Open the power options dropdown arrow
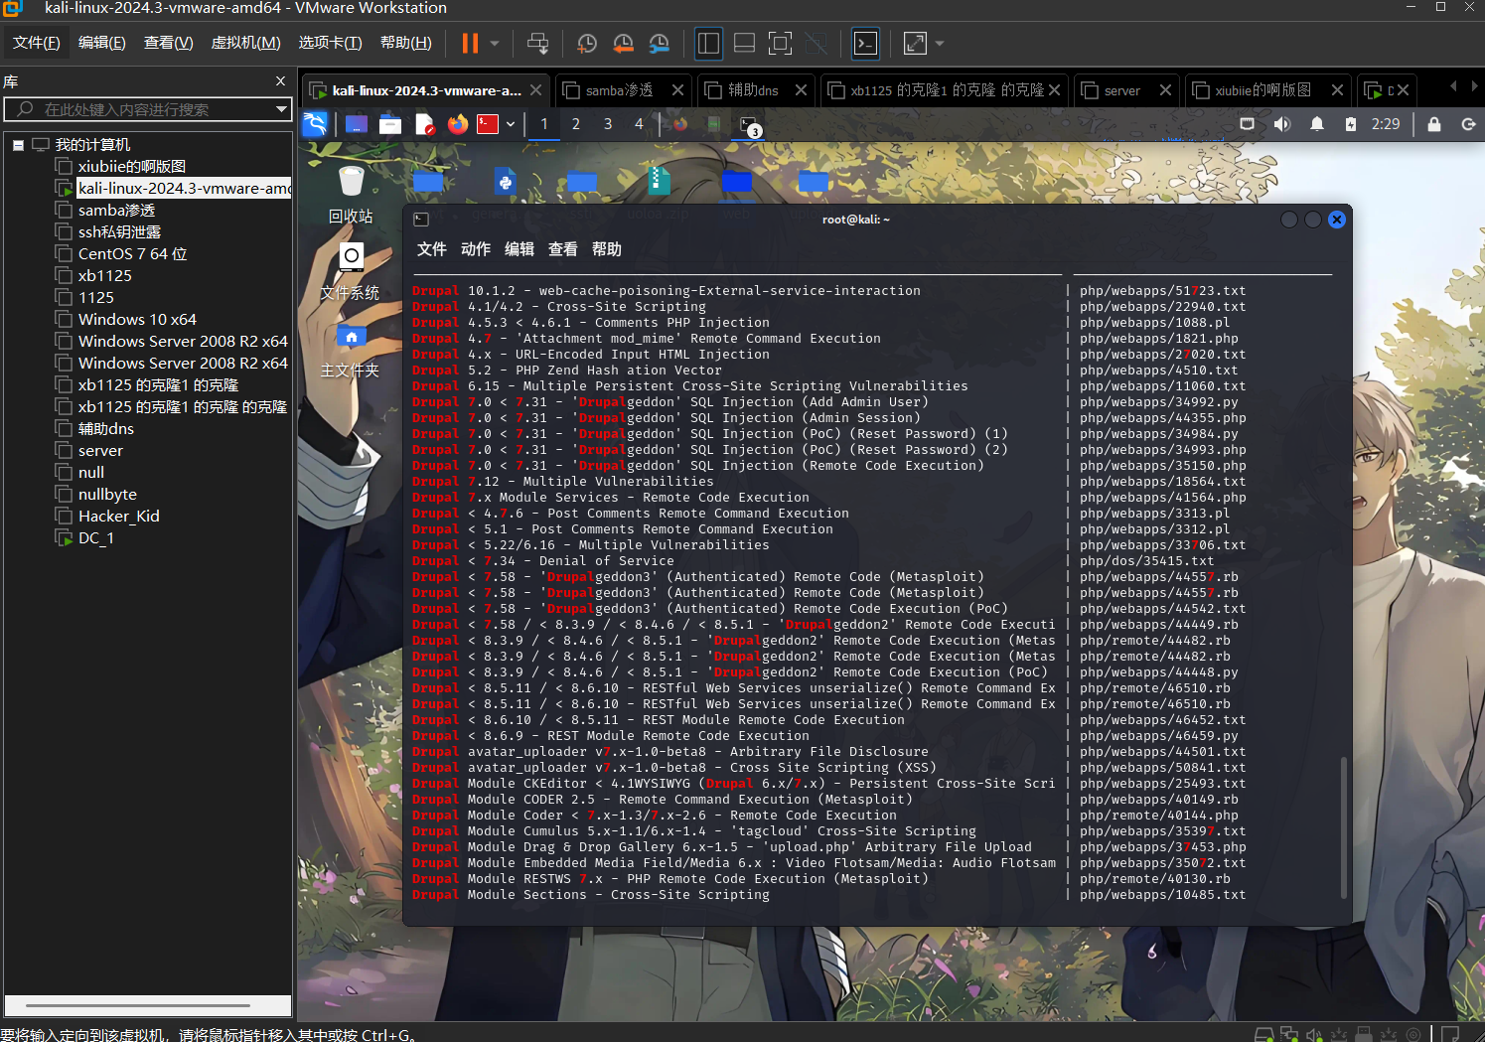The image size is (1485, 1042). (495, 43)
